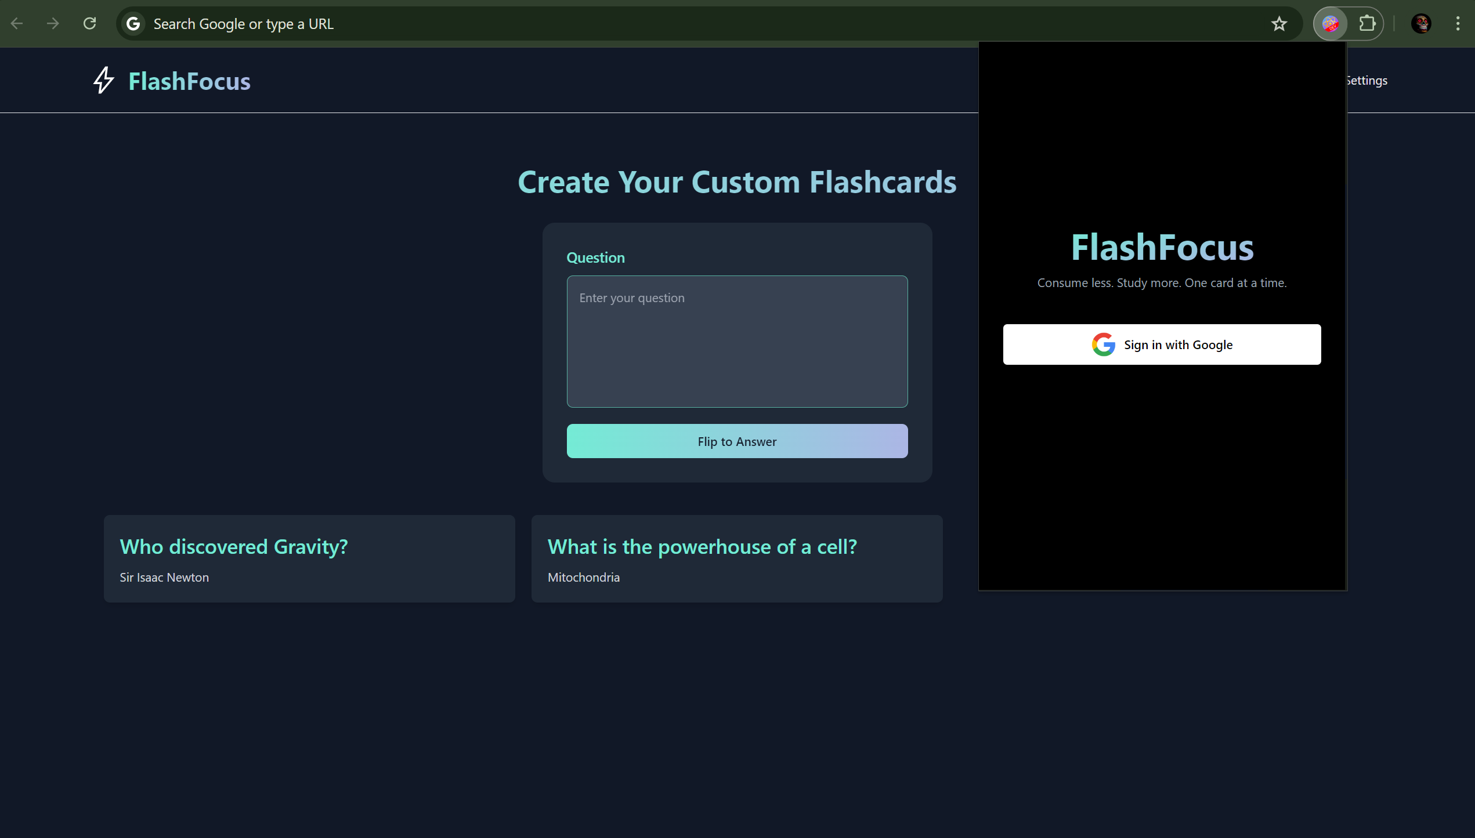Click Sign in with Google button
Screen dimensions: 1475x838
[x=1162, y=344]
